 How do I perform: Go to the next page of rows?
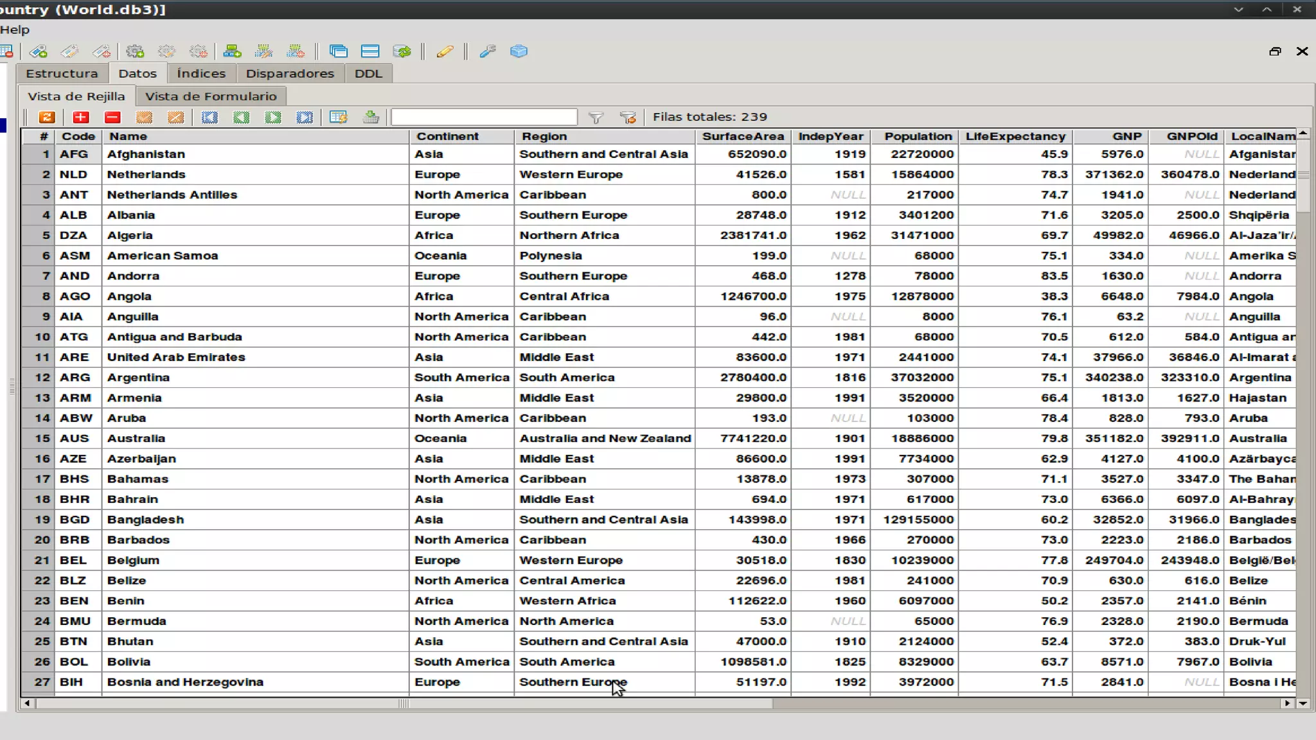click(273, 117)
